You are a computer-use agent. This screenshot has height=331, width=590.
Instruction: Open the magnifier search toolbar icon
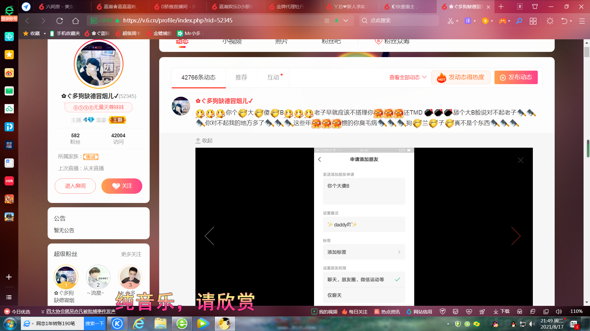pos(519,21)
